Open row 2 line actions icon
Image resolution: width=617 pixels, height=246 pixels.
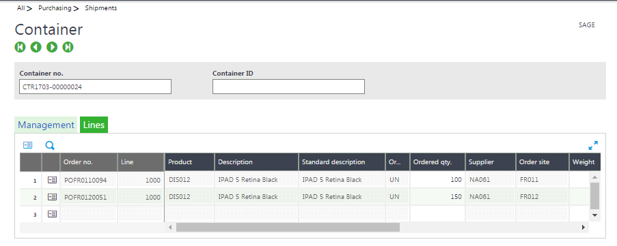[52, 197]
